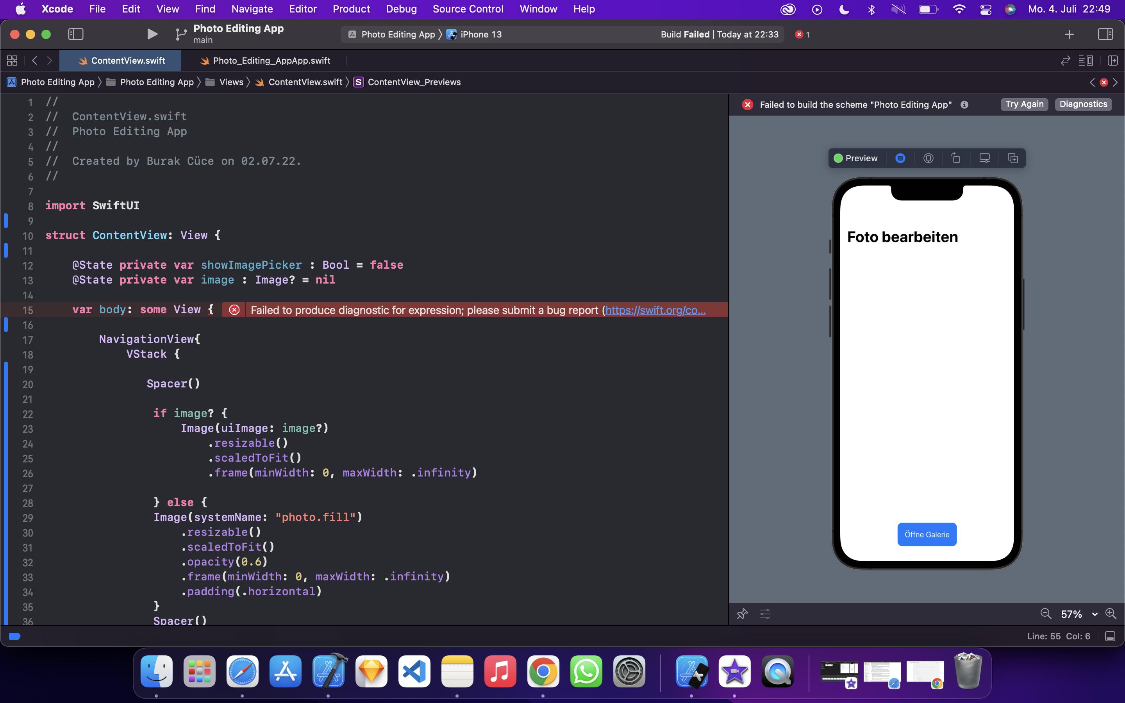Toggle the selectable preview mode icon

coord(900,158)
